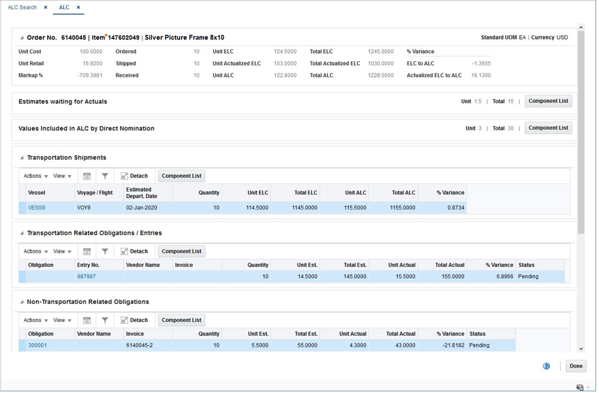Screen dimensions: 599x393
Task: Click freeze icon in Non-Transportation Related Obligations toolbar
Action: click(87, 320)
